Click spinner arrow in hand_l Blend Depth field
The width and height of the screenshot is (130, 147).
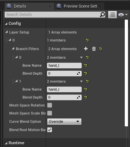click(x=78, y=73)
